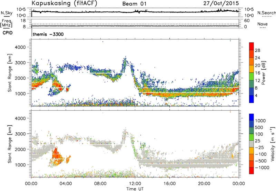The image size is (276, 191).
Task: Click the velocity panel 'Slant Range [km]' label
Action: (x=10, y=144)
